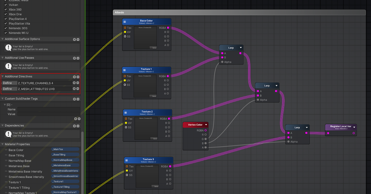Open the top Lerp node dropdown arrow
The height and width of the screenshot is (194, 371).
click(x=241, y=47)
